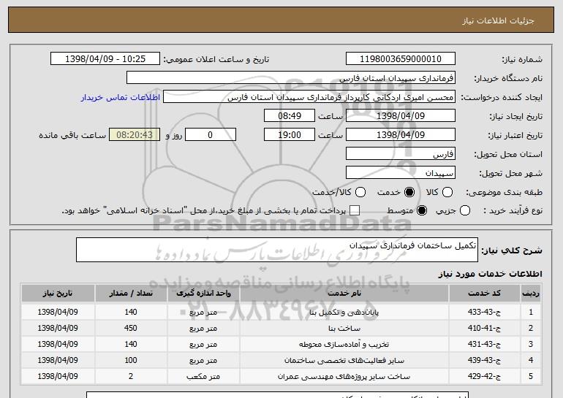Click the creation time field 08:49
Screen dimensions: 563x398
[x=290, y=116]
